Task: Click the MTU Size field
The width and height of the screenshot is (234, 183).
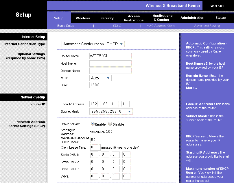Action: tap(96, 85)
